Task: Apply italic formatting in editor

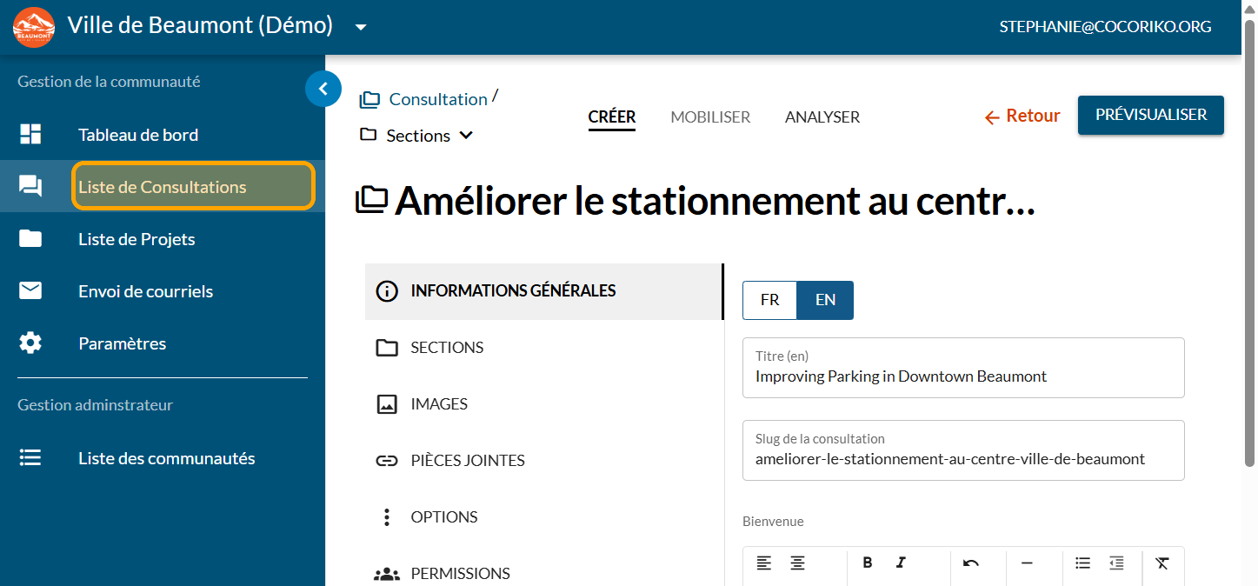Action: pos(901,563)
